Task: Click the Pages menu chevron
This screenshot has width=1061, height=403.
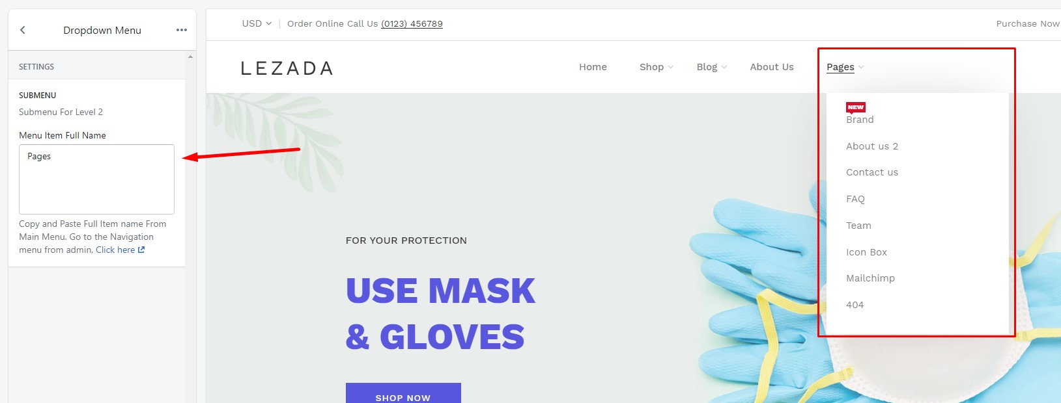Action: coord(861,67)
